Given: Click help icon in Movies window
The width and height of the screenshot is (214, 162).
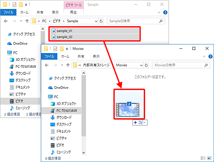Looking at the screenshot, I should pos(211,57).
